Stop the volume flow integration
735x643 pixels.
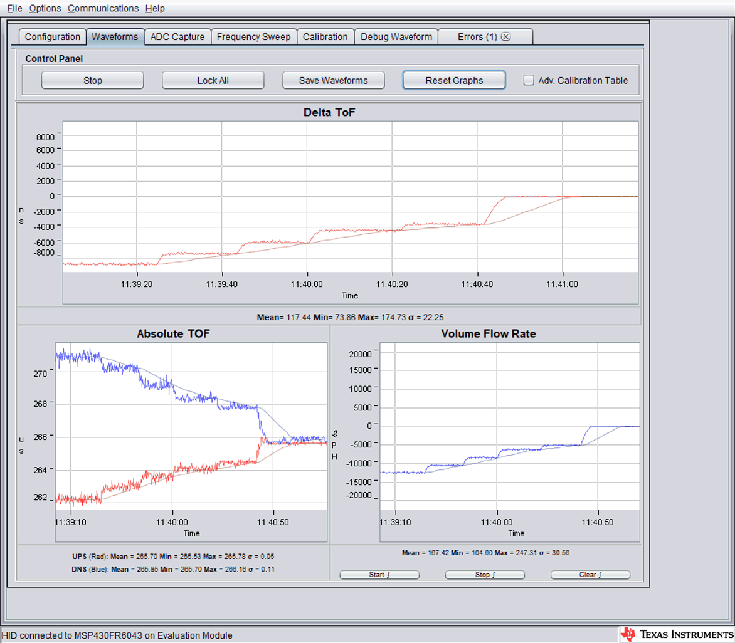(485, 575)
